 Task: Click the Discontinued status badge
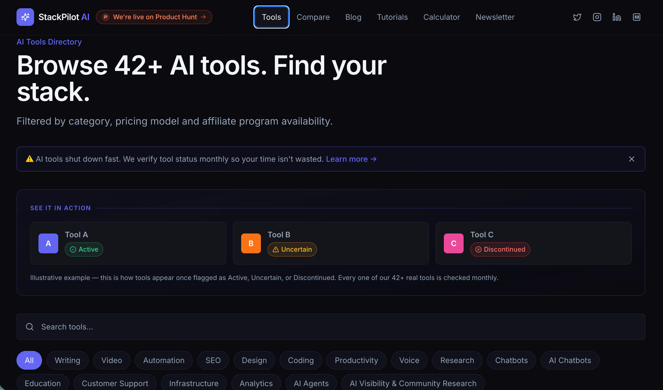click(500, 249)
